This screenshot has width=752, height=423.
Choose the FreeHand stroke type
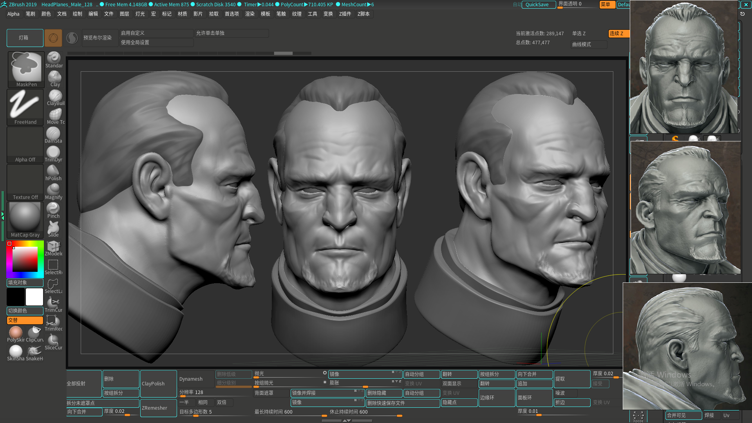(x=25, y=107)
